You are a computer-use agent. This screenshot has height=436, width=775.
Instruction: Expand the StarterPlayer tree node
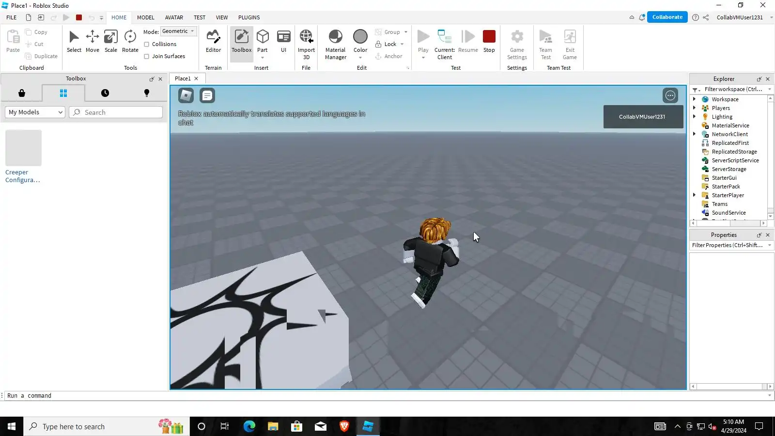695,195
